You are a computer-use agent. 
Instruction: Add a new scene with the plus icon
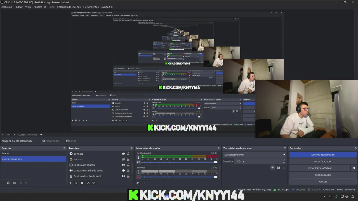(3, 183)
